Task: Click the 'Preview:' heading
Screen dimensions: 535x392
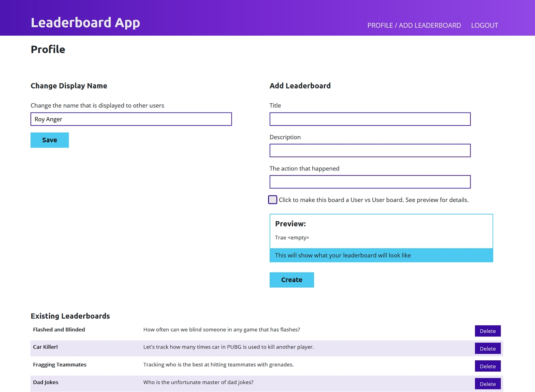Action: [290, 224]
